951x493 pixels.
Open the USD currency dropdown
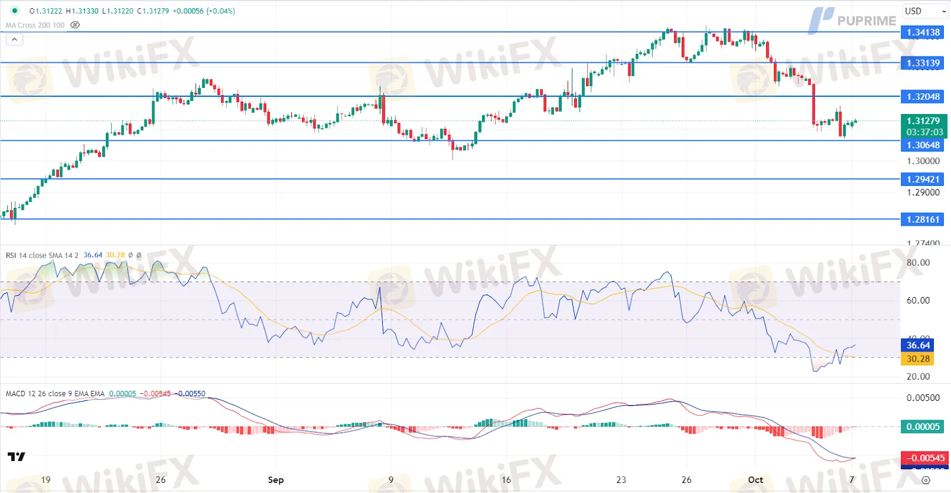[925, 11]
